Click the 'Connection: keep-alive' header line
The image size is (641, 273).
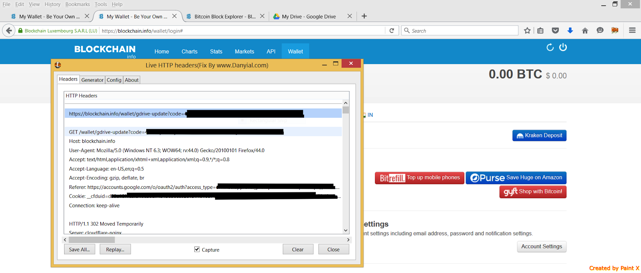click(94, 206)
